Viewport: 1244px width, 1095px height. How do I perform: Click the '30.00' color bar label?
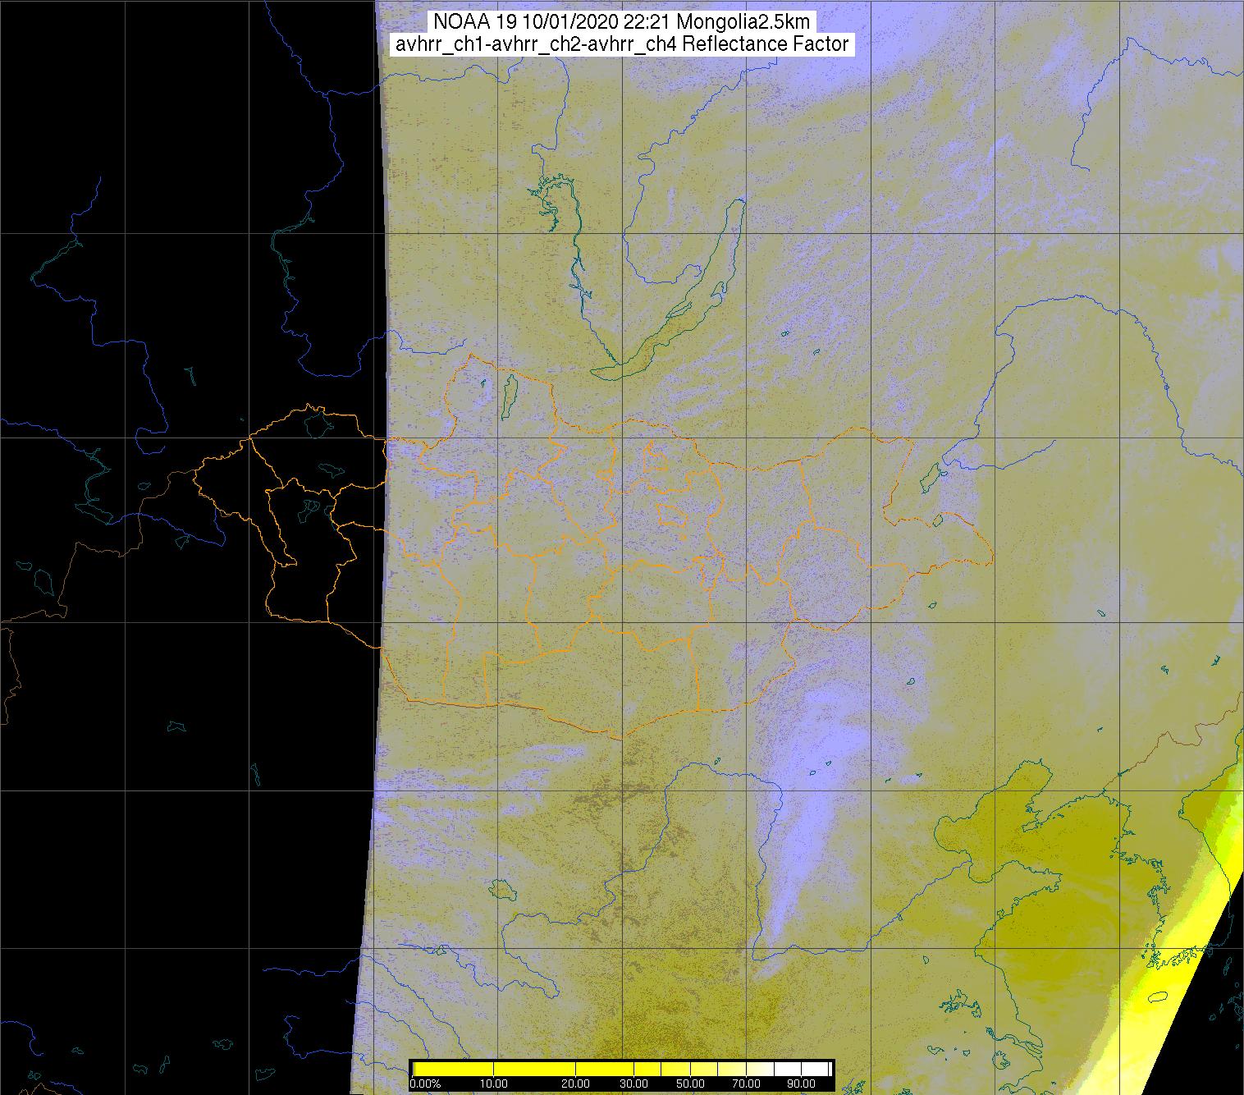[633, 1084]
